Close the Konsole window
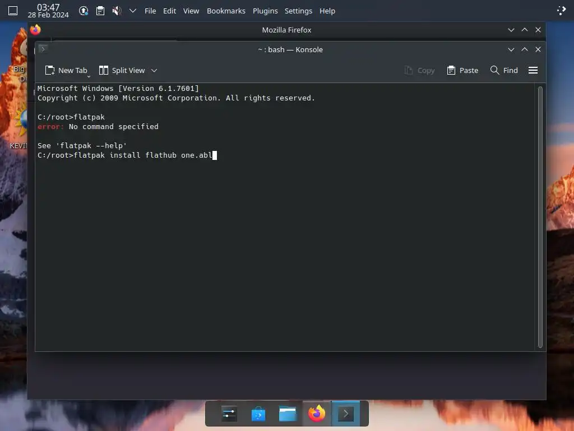The width and height of the screenshot is (574, 431). click(538, 49)
